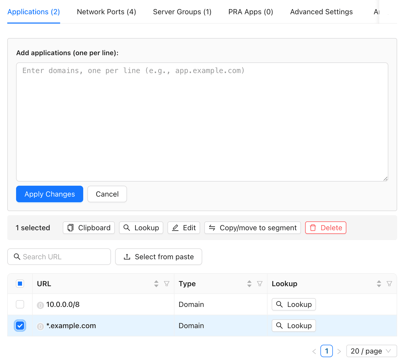Image resolution: width=407 pixels, height=360 pixels.
Task: Open filter for the Lookup column
Action: (x=389, y=284)
